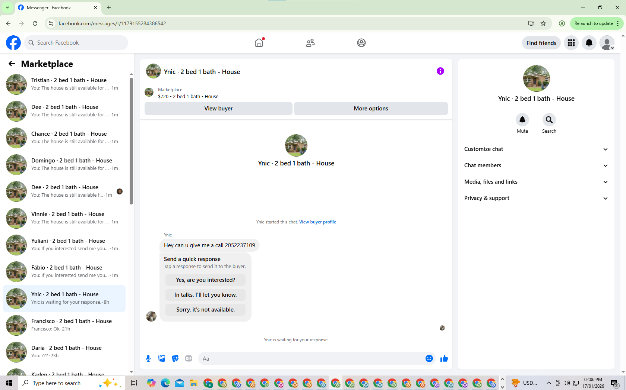Reload the page in browser
Screen dimensions: 626x390
click(35, 23)
